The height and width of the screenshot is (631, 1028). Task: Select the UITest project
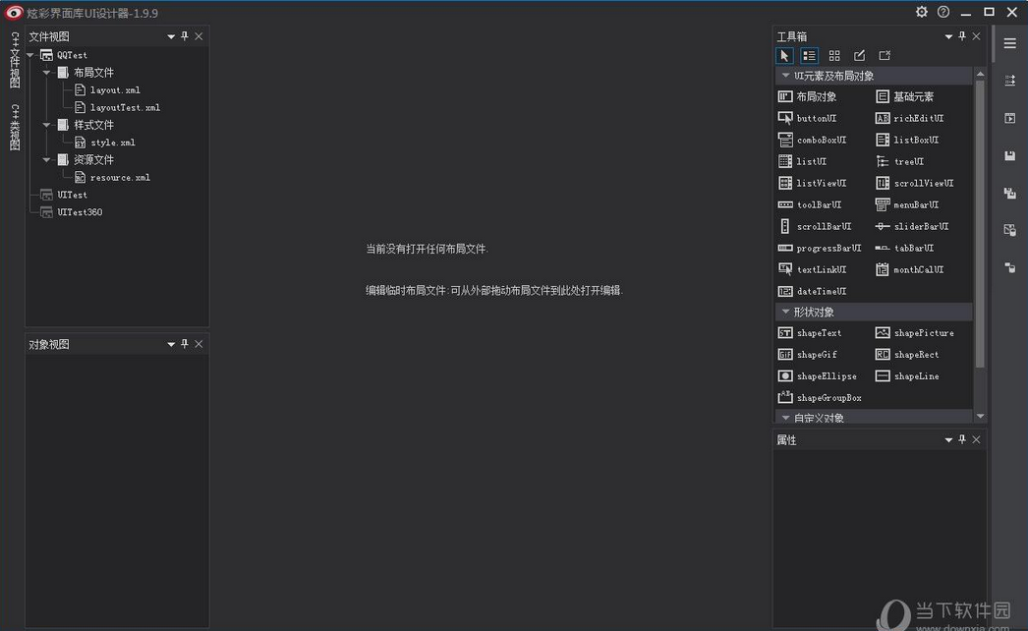[64, 196]
